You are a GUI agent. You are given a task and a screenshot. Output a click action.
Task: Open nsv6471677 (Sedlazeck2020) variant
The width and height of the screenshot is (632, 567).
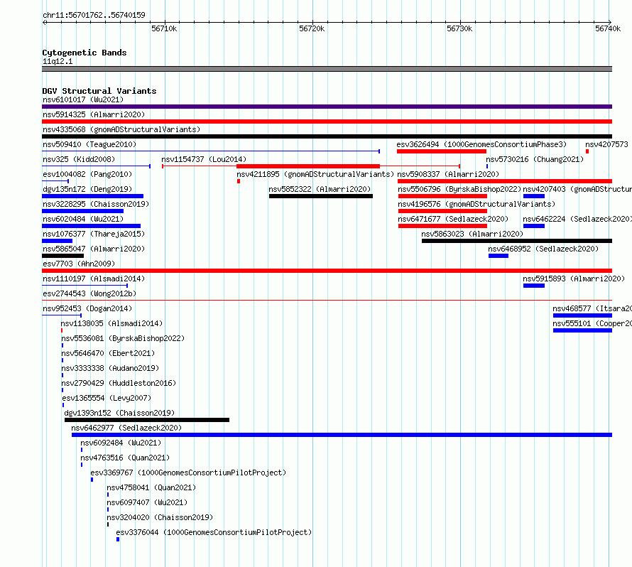[x=453, y=219]
